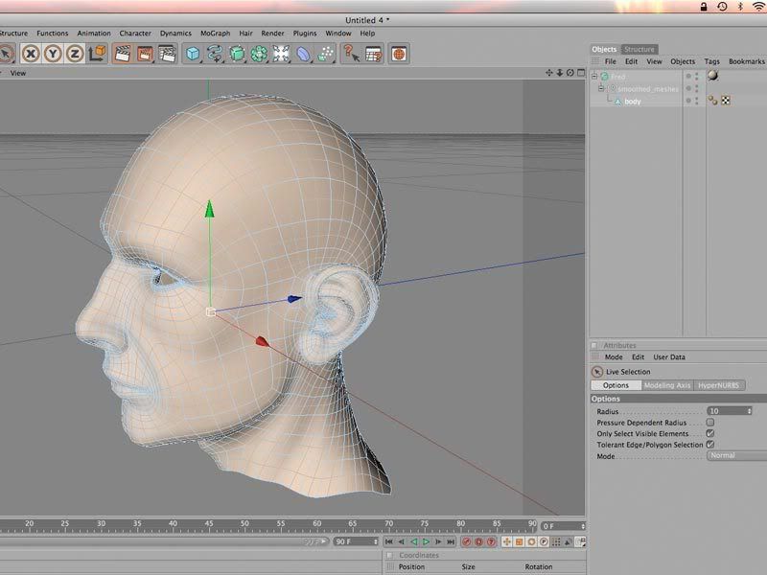Collapse the top-level Fred object node
767x575 pixels.
[x=594, y=76]
